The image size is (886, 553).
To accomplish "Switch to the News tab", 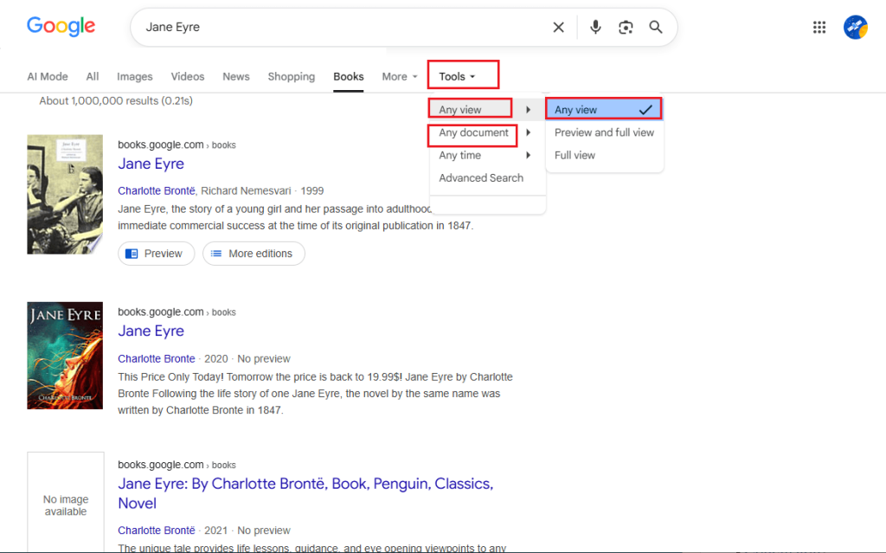I will pyautogui.click(x=235, y=76).
